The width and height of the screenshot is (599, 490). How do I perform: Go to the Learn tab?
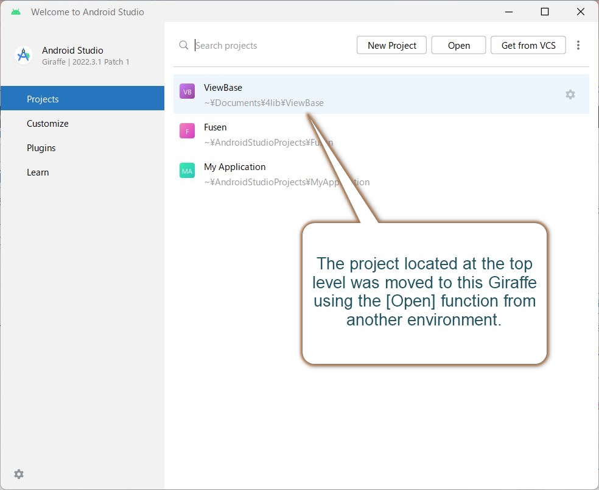tap(83, 172)
